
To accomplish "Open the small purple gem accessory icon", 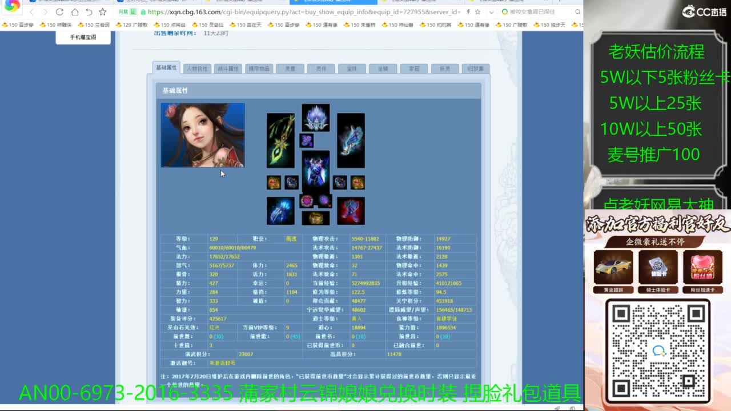I will (307, 140).
